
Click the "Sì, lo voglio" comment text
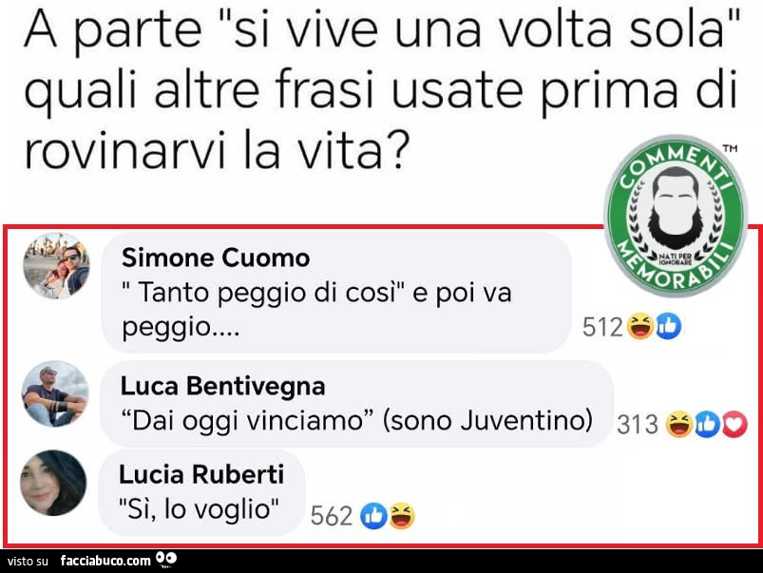coord(200,509)
